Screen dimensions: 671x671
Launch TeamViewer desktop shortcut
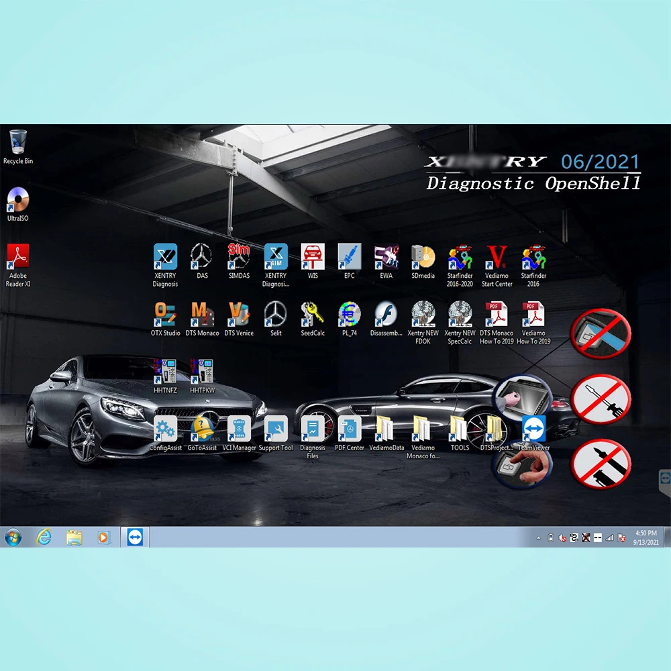[533, 433]
